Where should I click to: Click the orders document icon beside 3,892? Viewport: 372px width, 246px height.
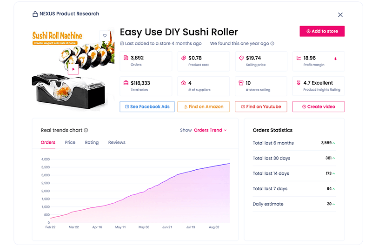tap(126, 58)
